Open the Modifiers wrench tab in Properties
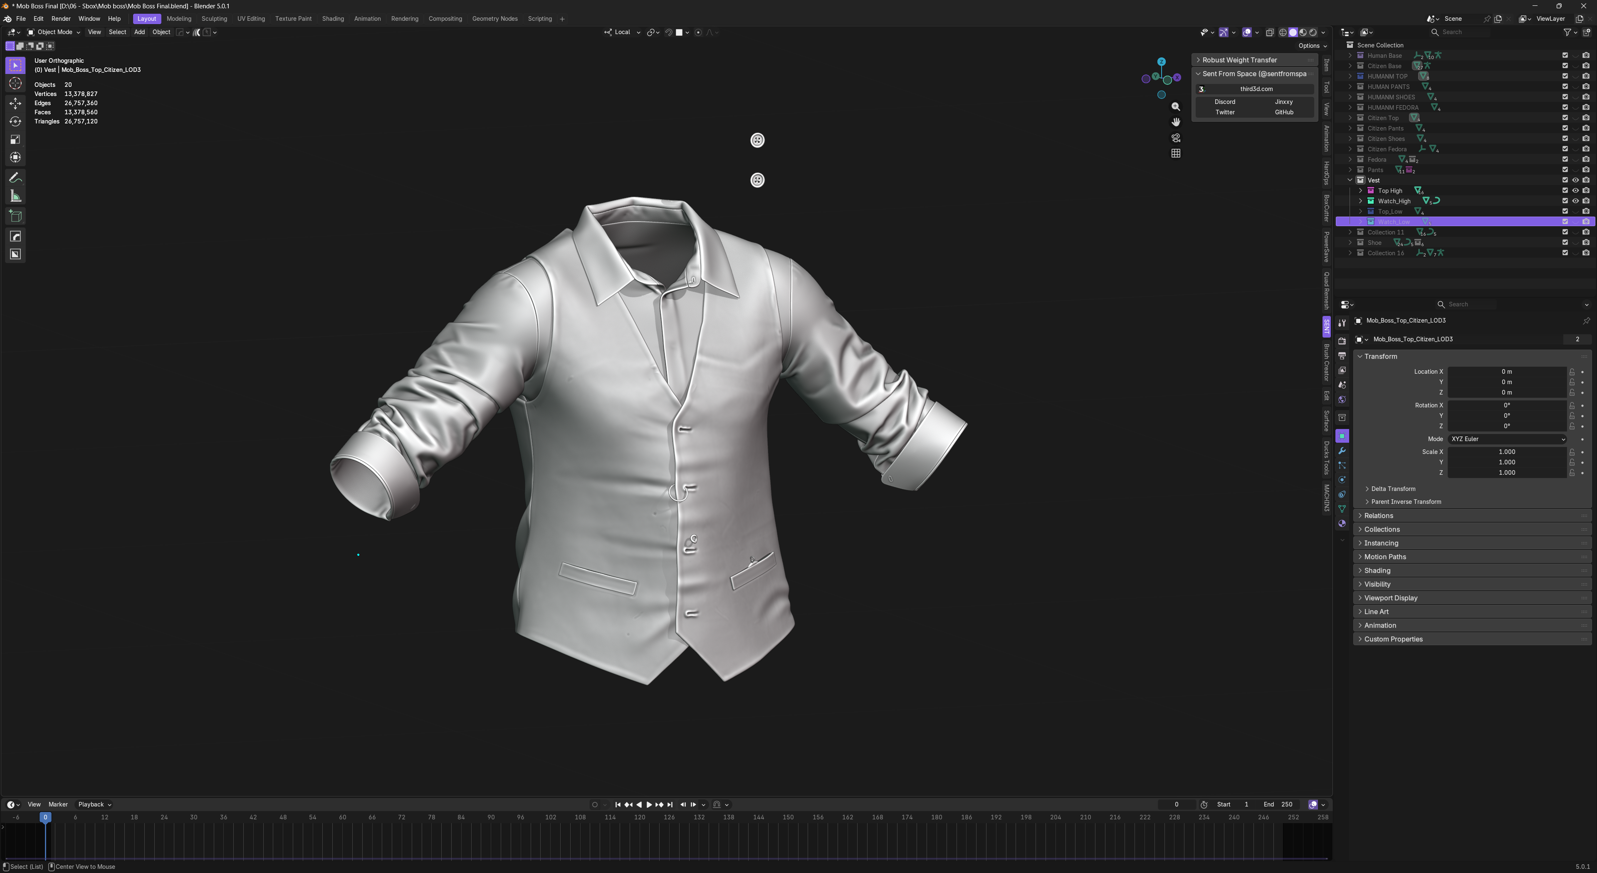1597x873 pixels. [1342, 451]
